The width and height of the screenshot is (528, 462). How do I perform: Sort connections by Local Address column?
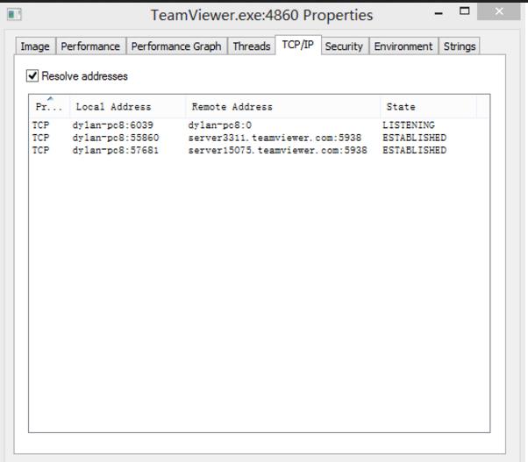tap(125, 107)
